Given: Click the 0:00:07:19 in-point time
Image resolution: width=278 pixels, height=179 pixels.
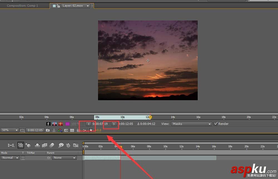Looking at the screenshot, I should [100, 124].
